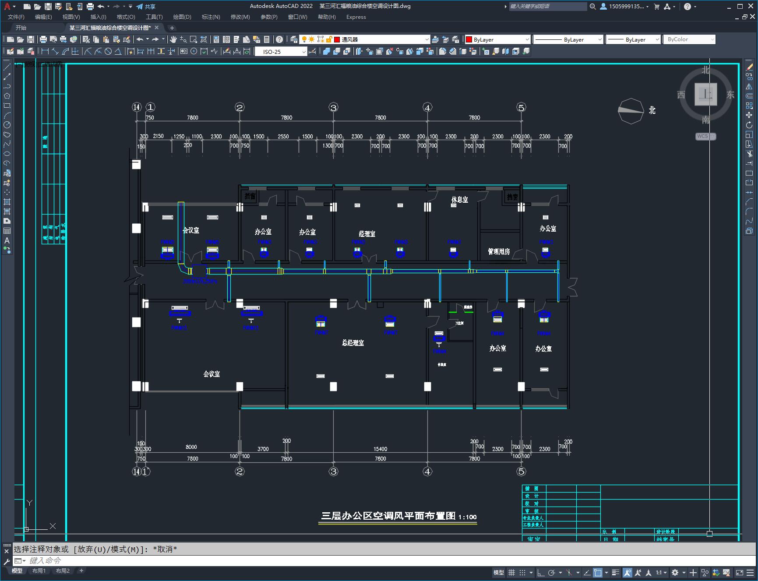The image size is (758, 581).
Task: Open the 文件(F) menu
Action: coord(16,17)
